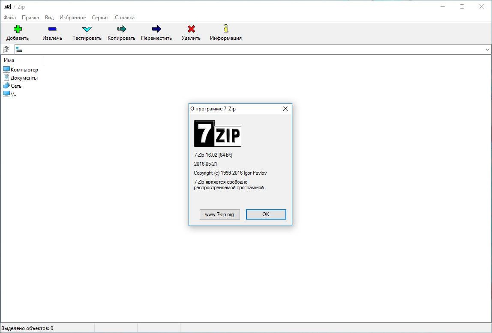
Task: Click the Сеть network icon
Action: 6,86
